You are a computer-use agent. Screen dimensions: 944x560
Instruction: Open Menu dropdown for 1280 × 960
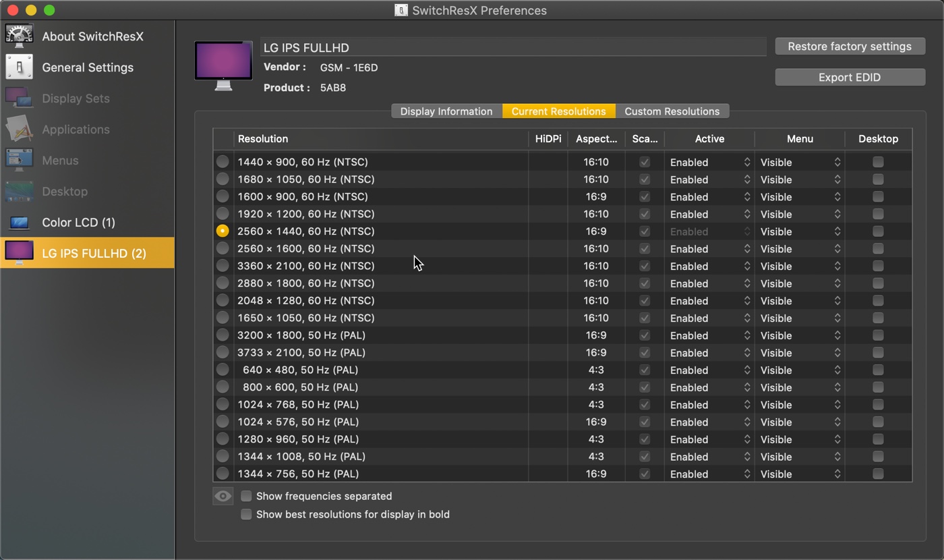tap(800, 439)
